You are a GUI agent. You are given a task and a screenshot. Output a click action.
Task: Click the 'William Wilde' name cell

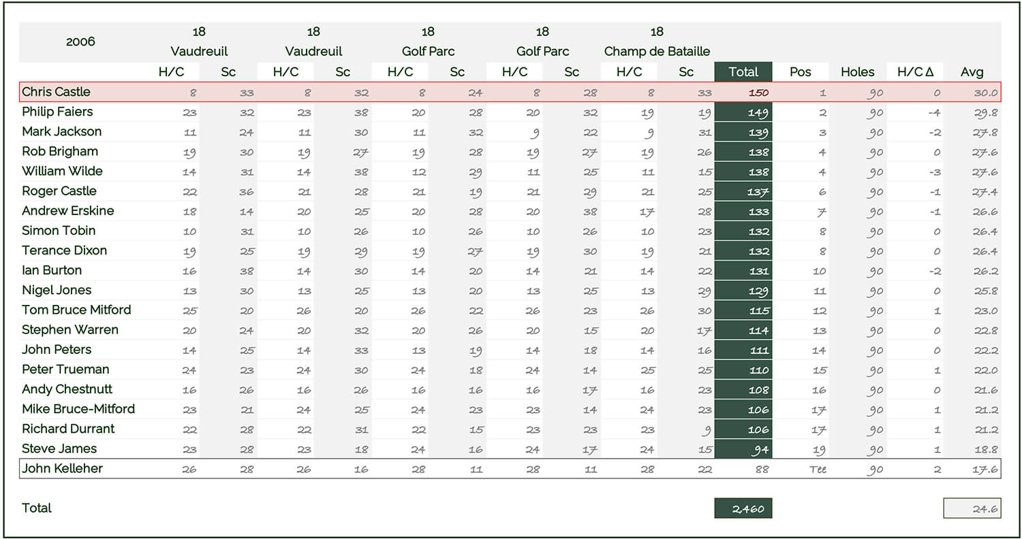click(62, 171)
